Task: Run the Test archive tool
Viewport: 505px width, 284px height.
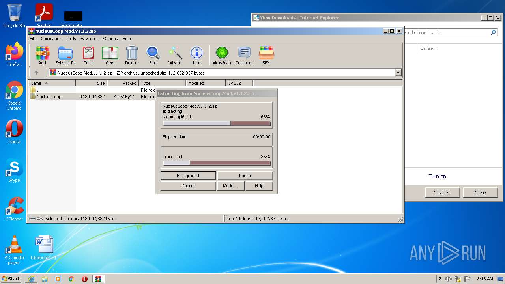Action: click(x=88, y=55)
